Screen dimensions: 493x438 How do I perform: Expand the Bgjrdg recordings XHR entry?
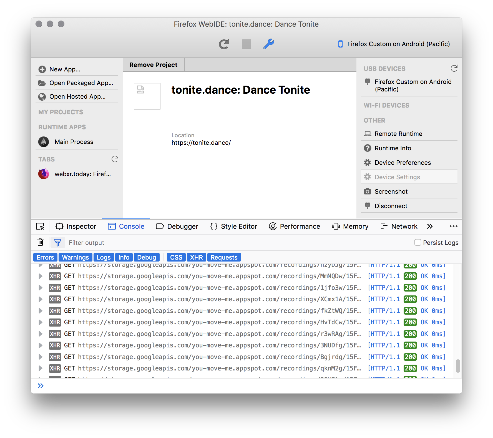[41, 357]
